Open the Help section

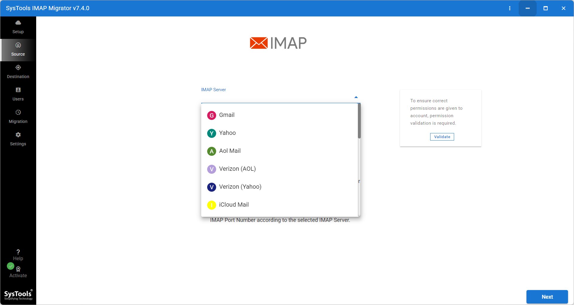pyautogui.click(x=18, y=254)
